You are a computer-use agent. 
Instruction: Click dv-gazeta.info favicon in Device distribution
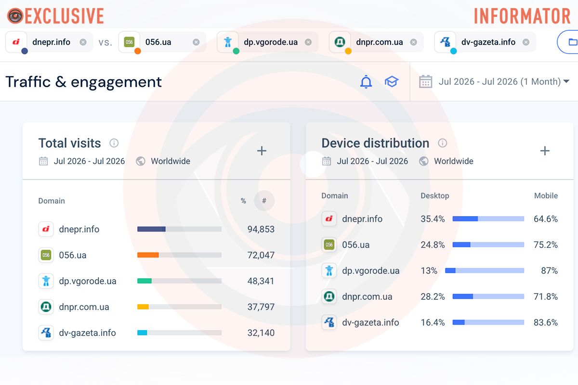[x=329, y=322]
